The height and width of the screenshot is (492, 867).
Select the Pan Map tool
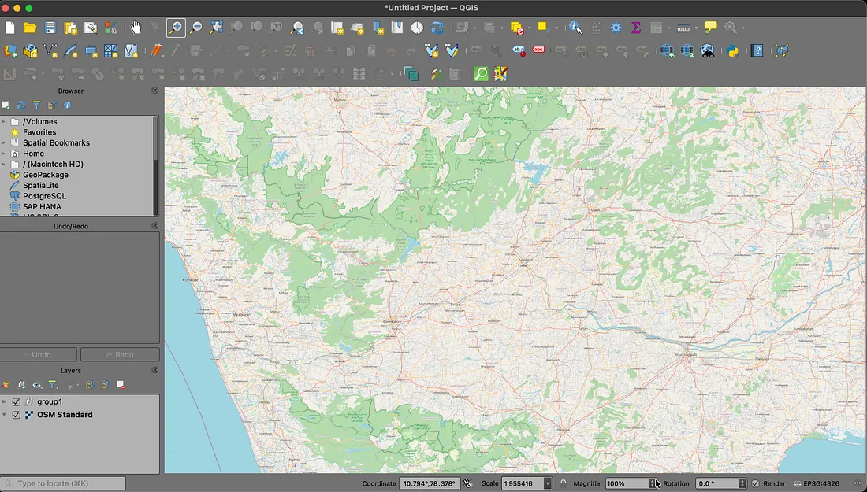136,27
